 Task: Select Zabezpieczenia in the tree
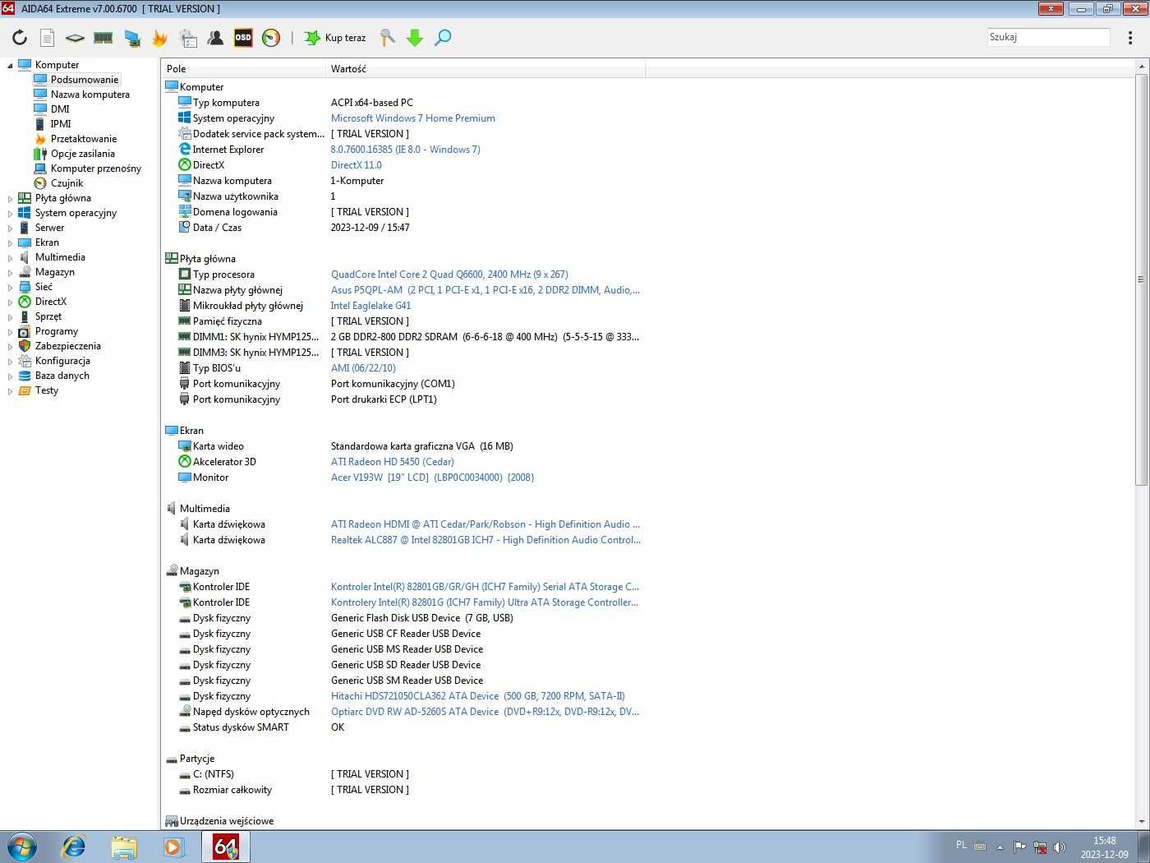[x=68, y=346]
